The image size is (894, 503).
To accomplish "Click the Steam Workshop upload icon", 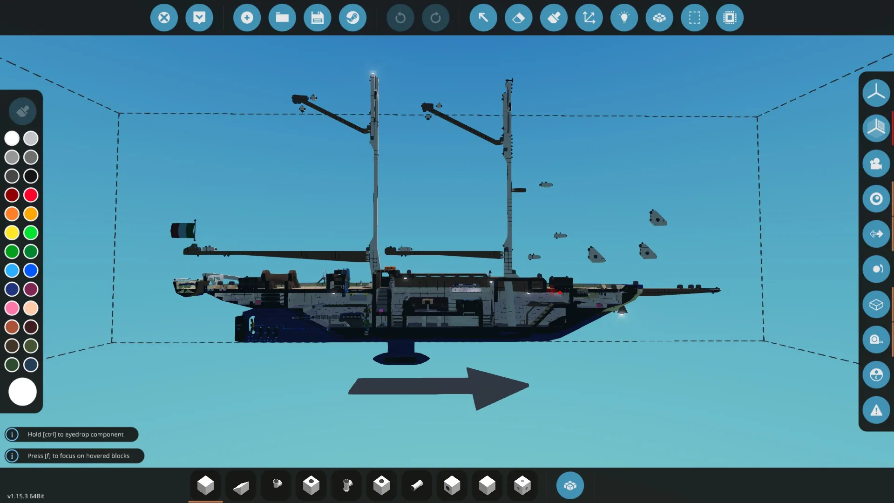I will pyautogui.click(x=352, y=18).
